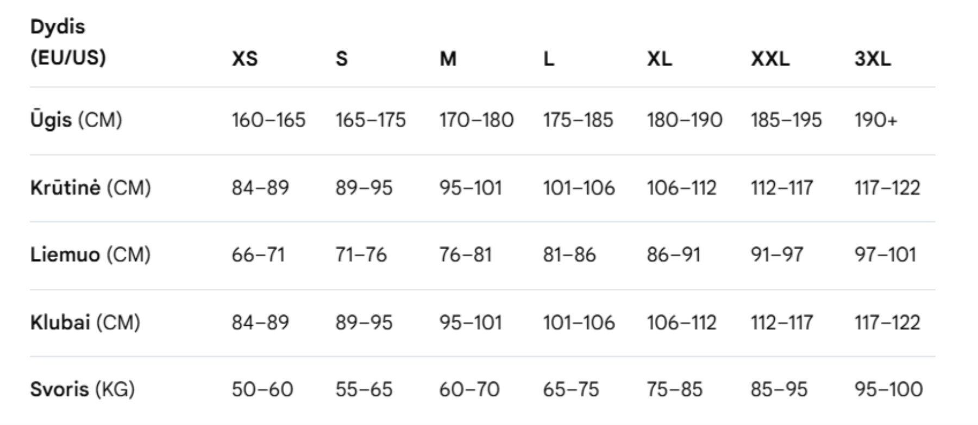978x425 pixels.
Task: Click the Klubai (CM) row label
Action: [x=85, y=322]
